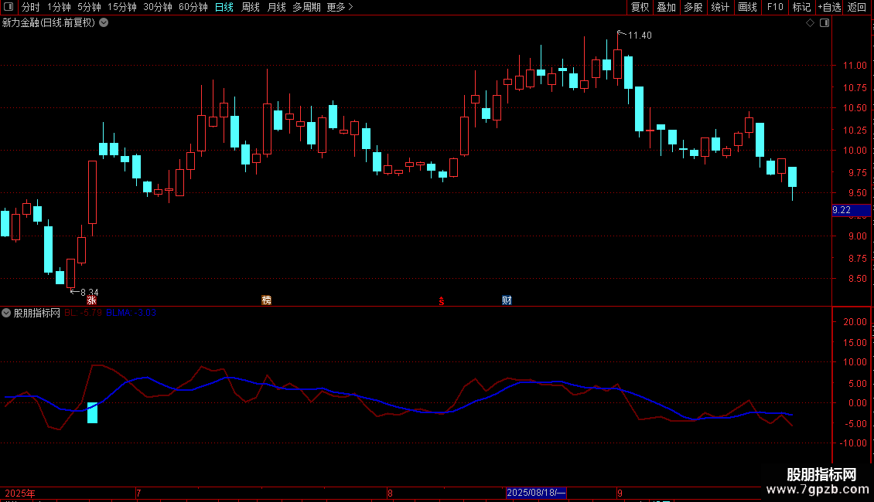874x502 pixels.
Task: Select the 60分钟 period
Action: [x=193, y=7]
